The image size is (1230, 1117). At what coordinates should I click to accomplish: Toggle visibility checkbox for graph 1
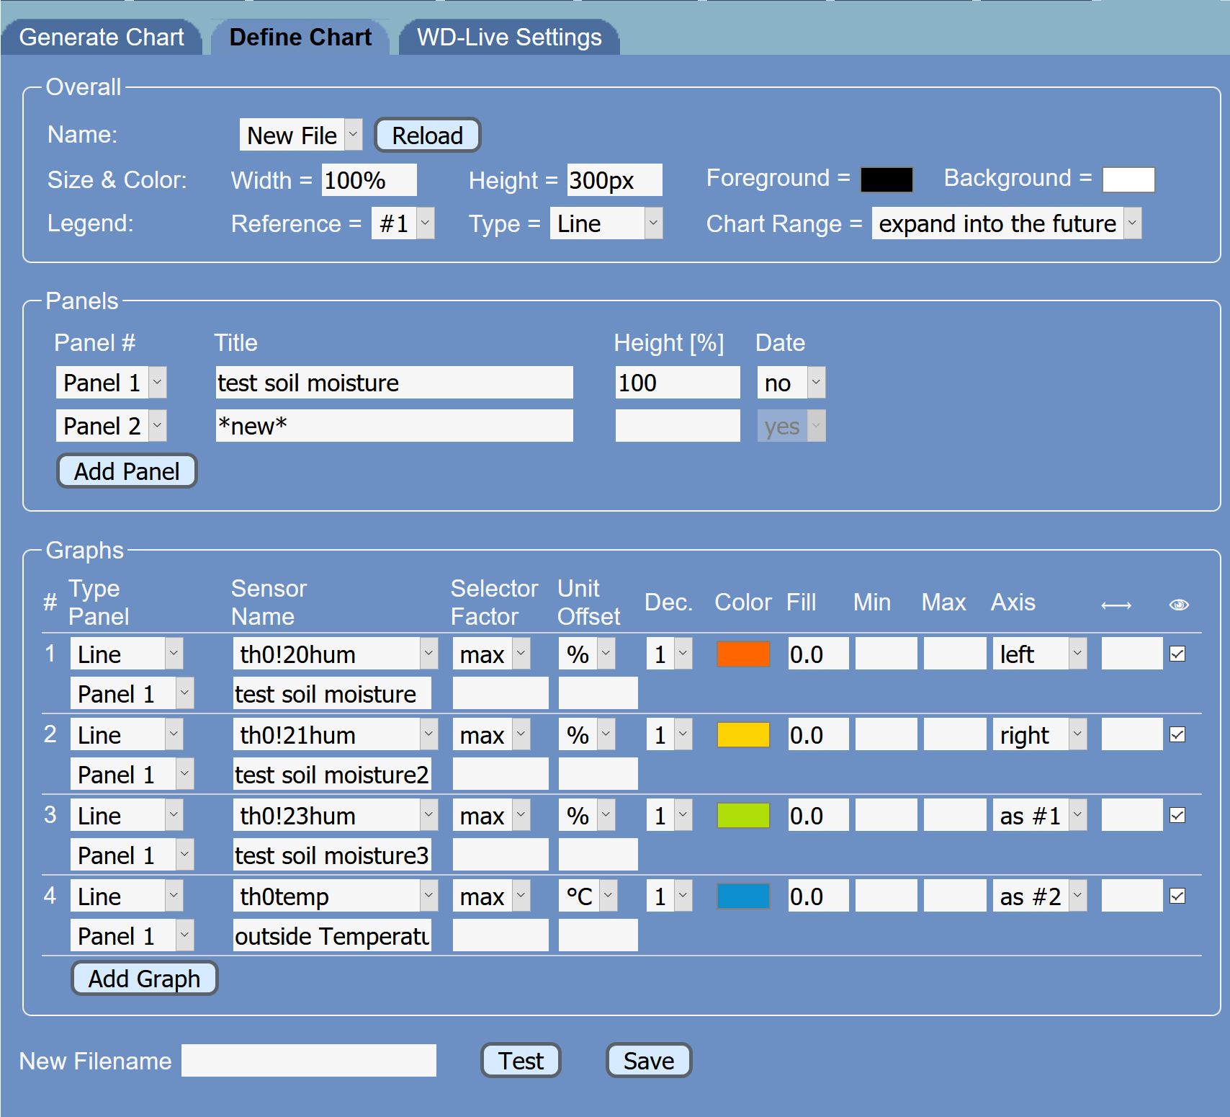1177,654
